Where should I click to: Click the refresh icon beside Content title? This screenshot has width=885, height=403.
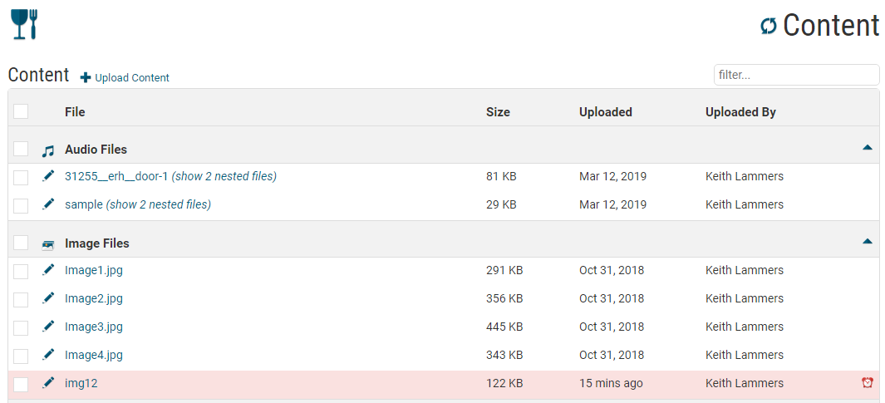[769, 26]
